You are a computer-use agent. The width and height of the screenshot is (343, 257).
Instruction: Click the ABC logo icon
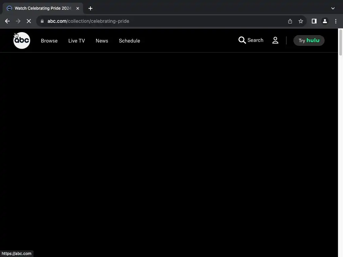(x=22, y=40)
